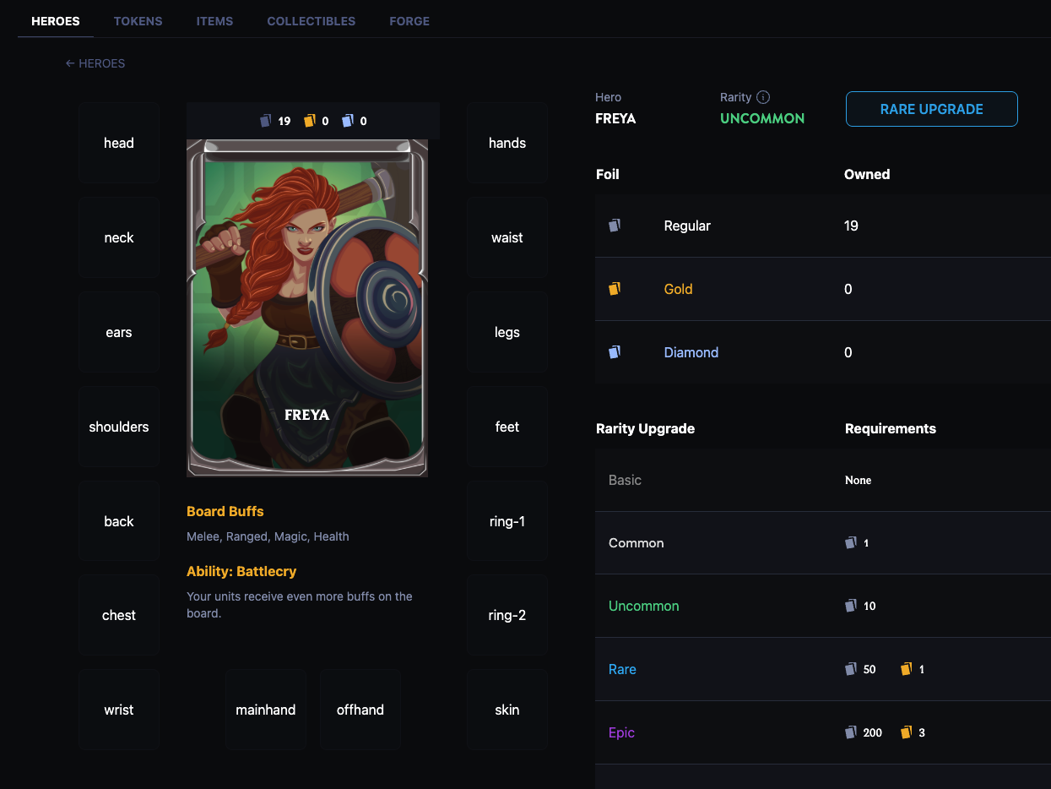Select the chest equipment slot
The height and width of the screenshot is (789, 1051).
(119, 615)
